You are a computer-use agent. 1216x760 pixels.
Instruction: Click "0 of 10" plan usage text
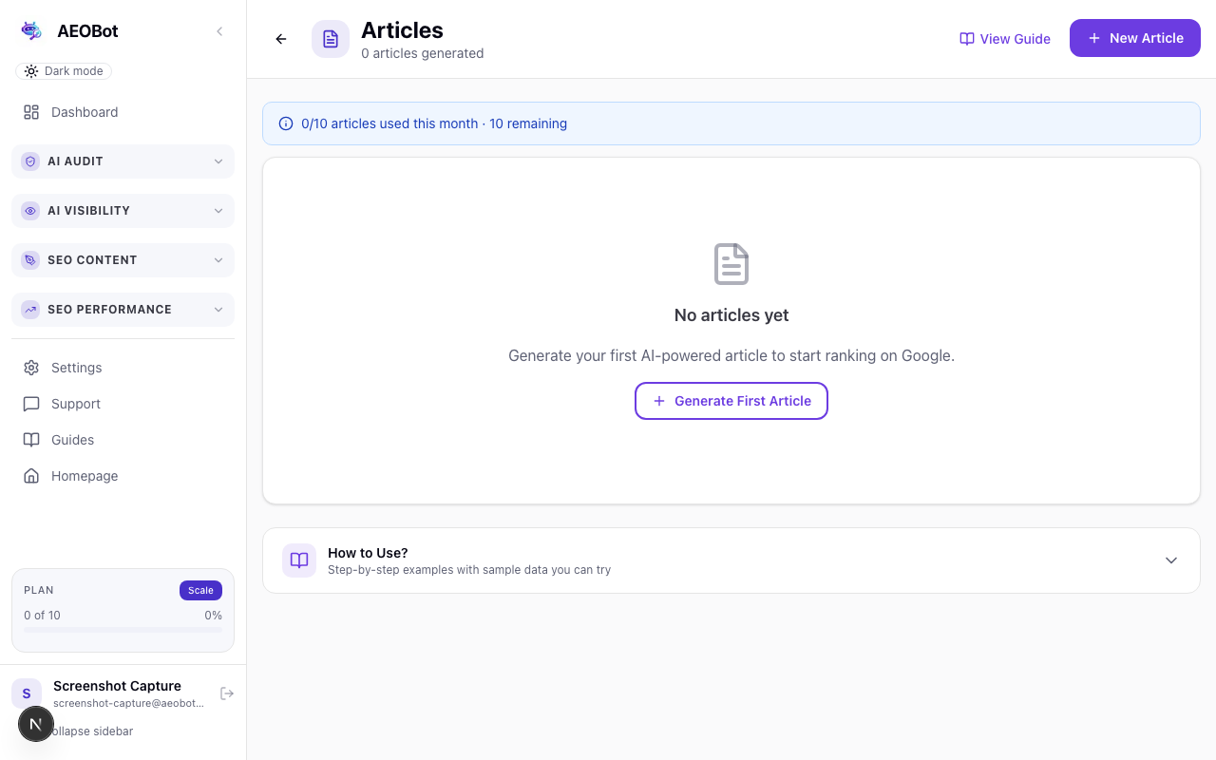[42, 616]
